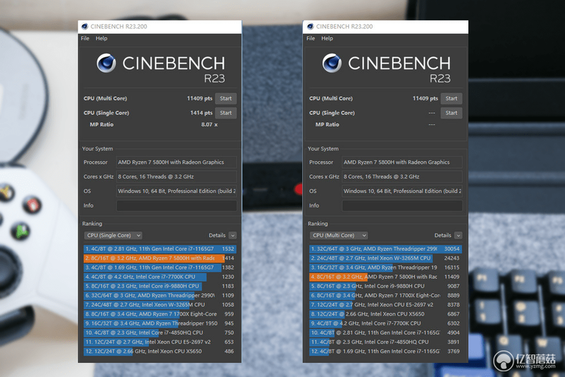This screenshot has height=377, width=565.
Task: Select i7-1165G7 row scoring 4904
Action: click(385, 333)
